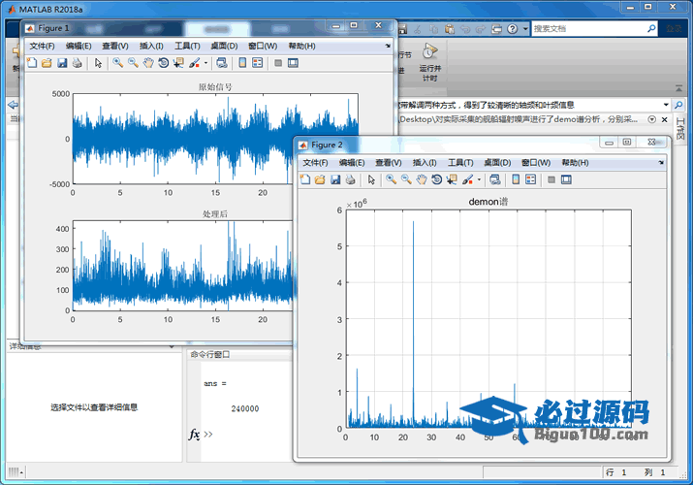Enable Rotate 3D tool in Figure 1
The image size is (693, 485).
(x=164, y=63)
